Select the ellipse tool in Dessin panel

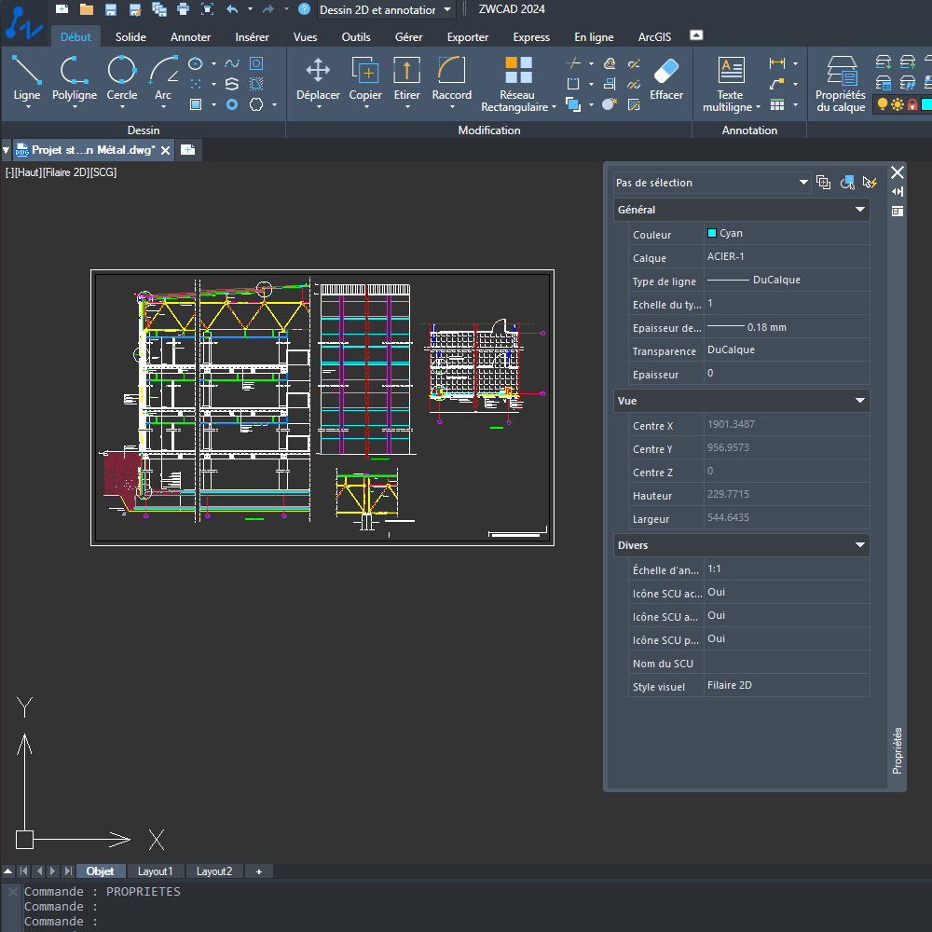click(x=196, y=63)
